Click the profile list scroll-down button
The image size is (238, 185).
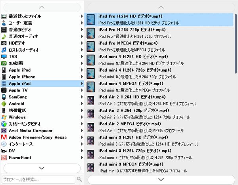tap(161, 179)
